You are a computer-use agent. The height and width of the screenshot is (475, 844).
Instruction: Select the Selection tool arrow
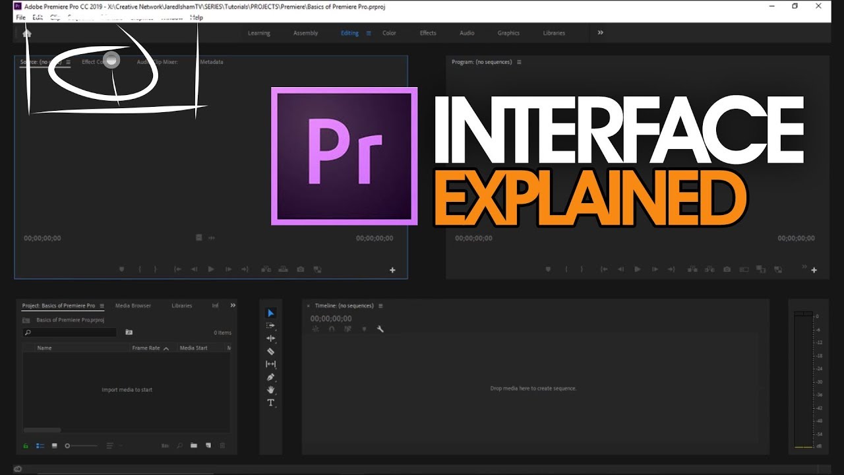coord(270,313)
